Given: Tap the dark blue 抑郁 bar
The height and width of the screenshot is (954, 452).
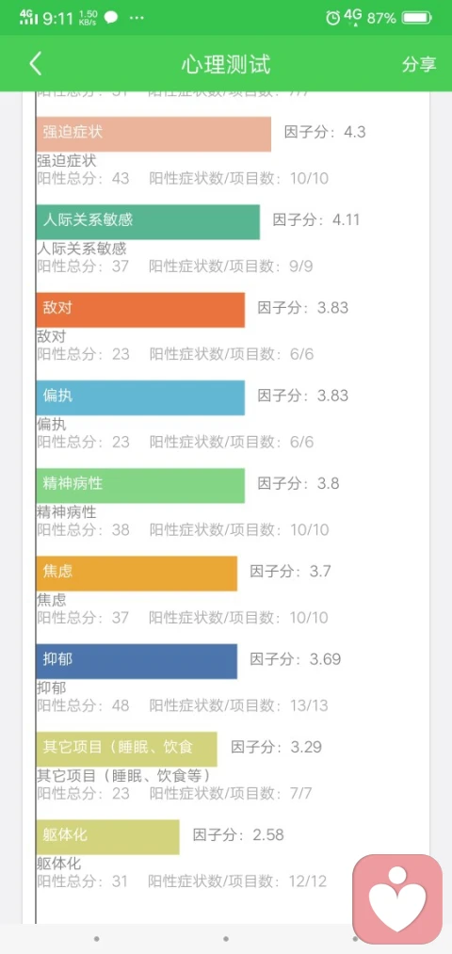Looking at the screenshot, I should coord(137,661).
